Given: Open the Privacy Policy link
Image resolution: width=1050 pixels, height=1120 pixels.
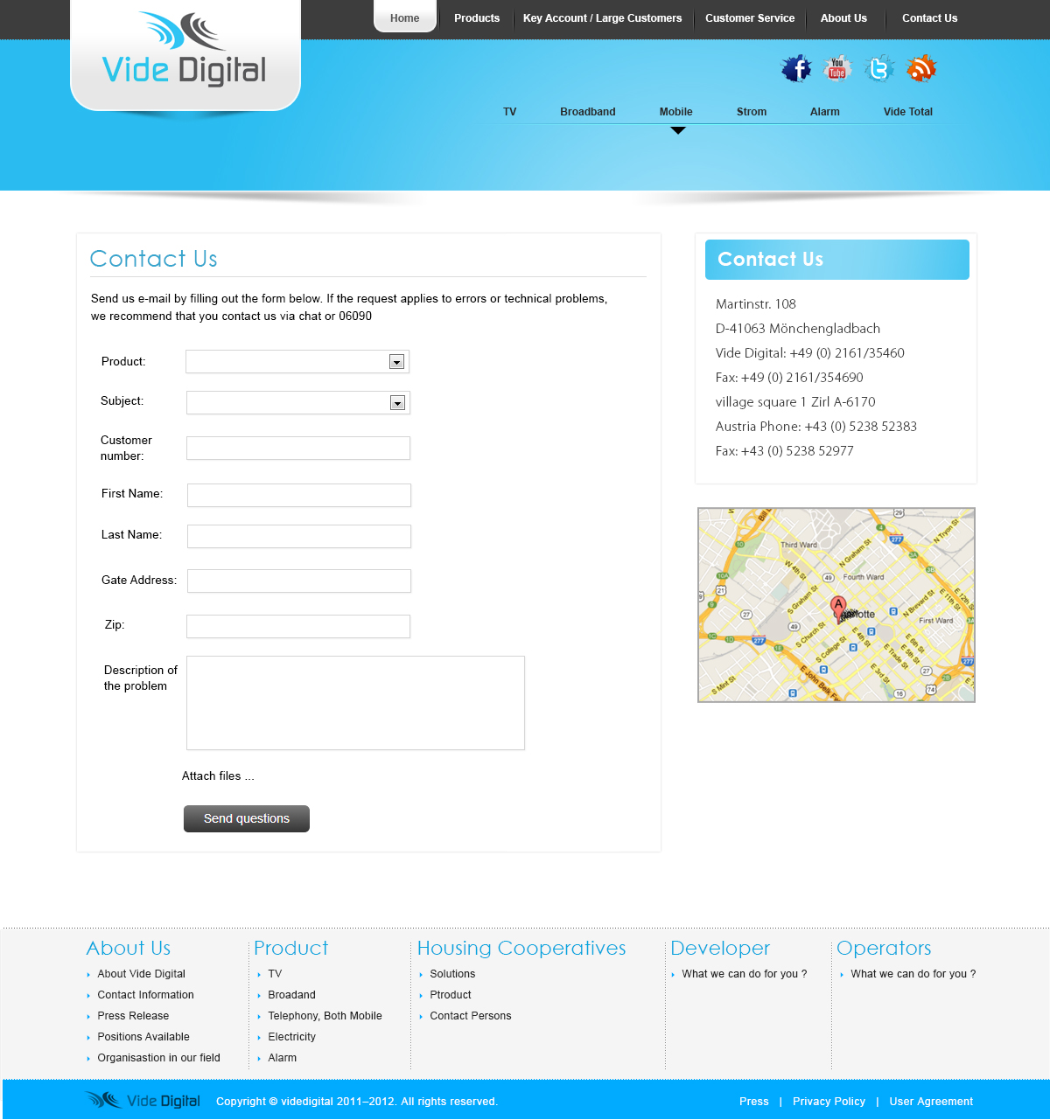Looking at the screenshot, I should click(829, 1102).
